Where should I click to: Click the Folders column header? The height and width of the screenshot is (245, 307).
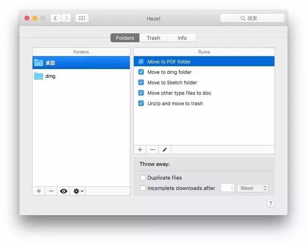click(81, 52)
